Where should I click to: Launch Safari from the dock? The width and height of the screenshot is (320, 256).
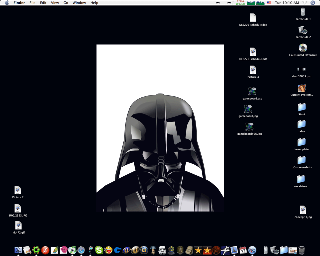[x=81, y=250]
